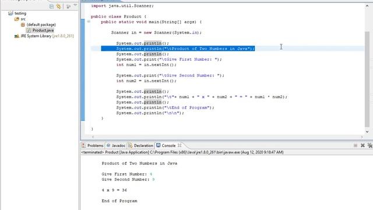Click the Give Second Number print line
Viewport: 373px width, 210px height.
pyautogui.click(x=170, y=75)
